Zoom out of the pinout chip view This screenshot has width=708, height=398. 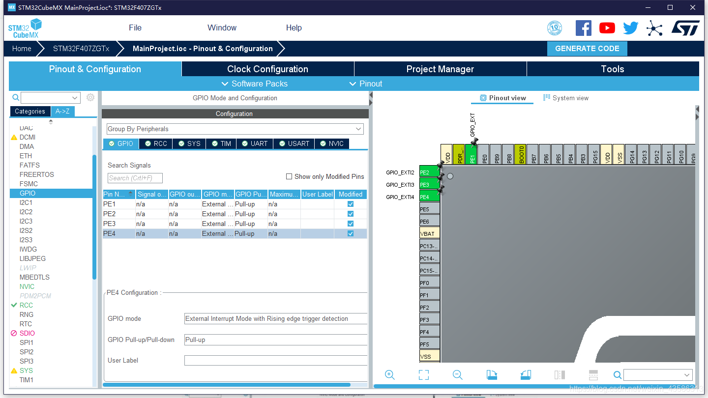[x=458, y=375]
